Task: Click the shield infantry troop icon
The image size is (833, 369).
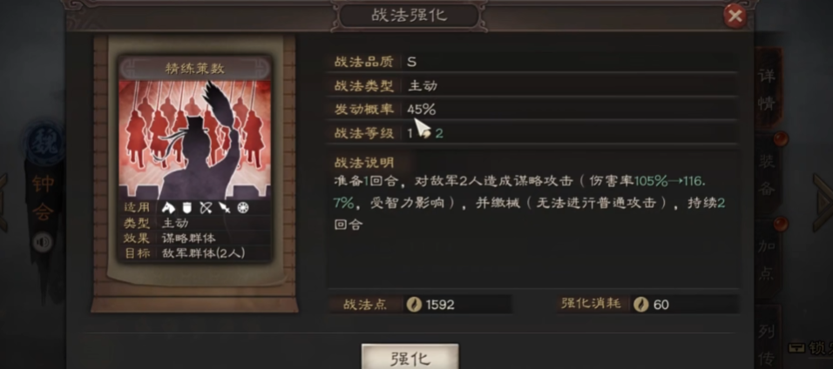Action: point(187,208)
